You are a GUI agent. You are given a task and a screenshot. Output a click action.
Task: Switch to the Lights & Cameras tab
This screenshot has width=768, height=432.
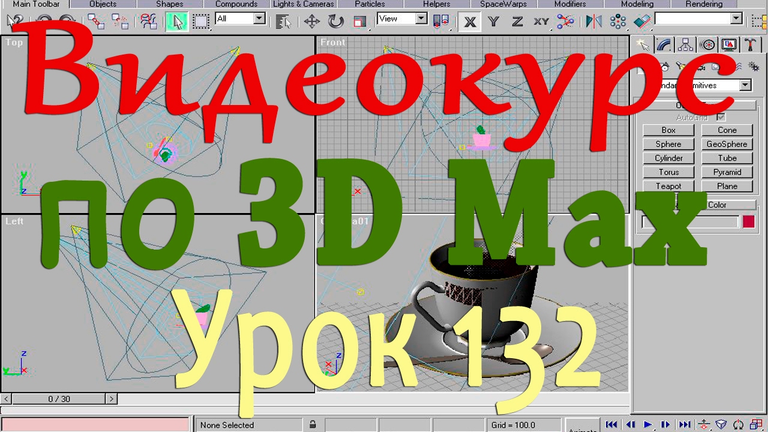pos(303,4)
